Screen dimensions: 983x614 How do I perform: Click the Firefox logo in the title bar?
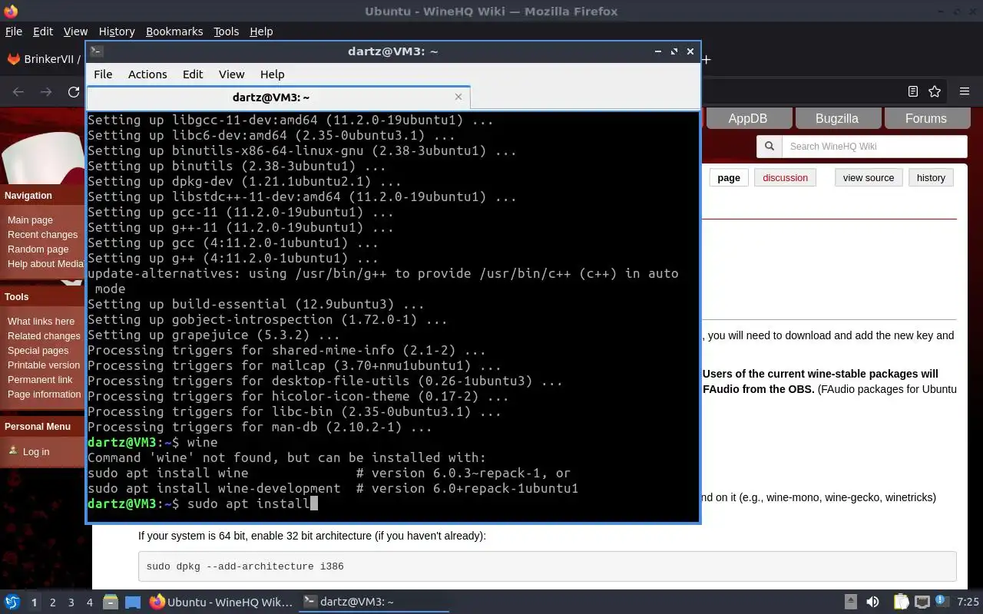coord(10,11)
